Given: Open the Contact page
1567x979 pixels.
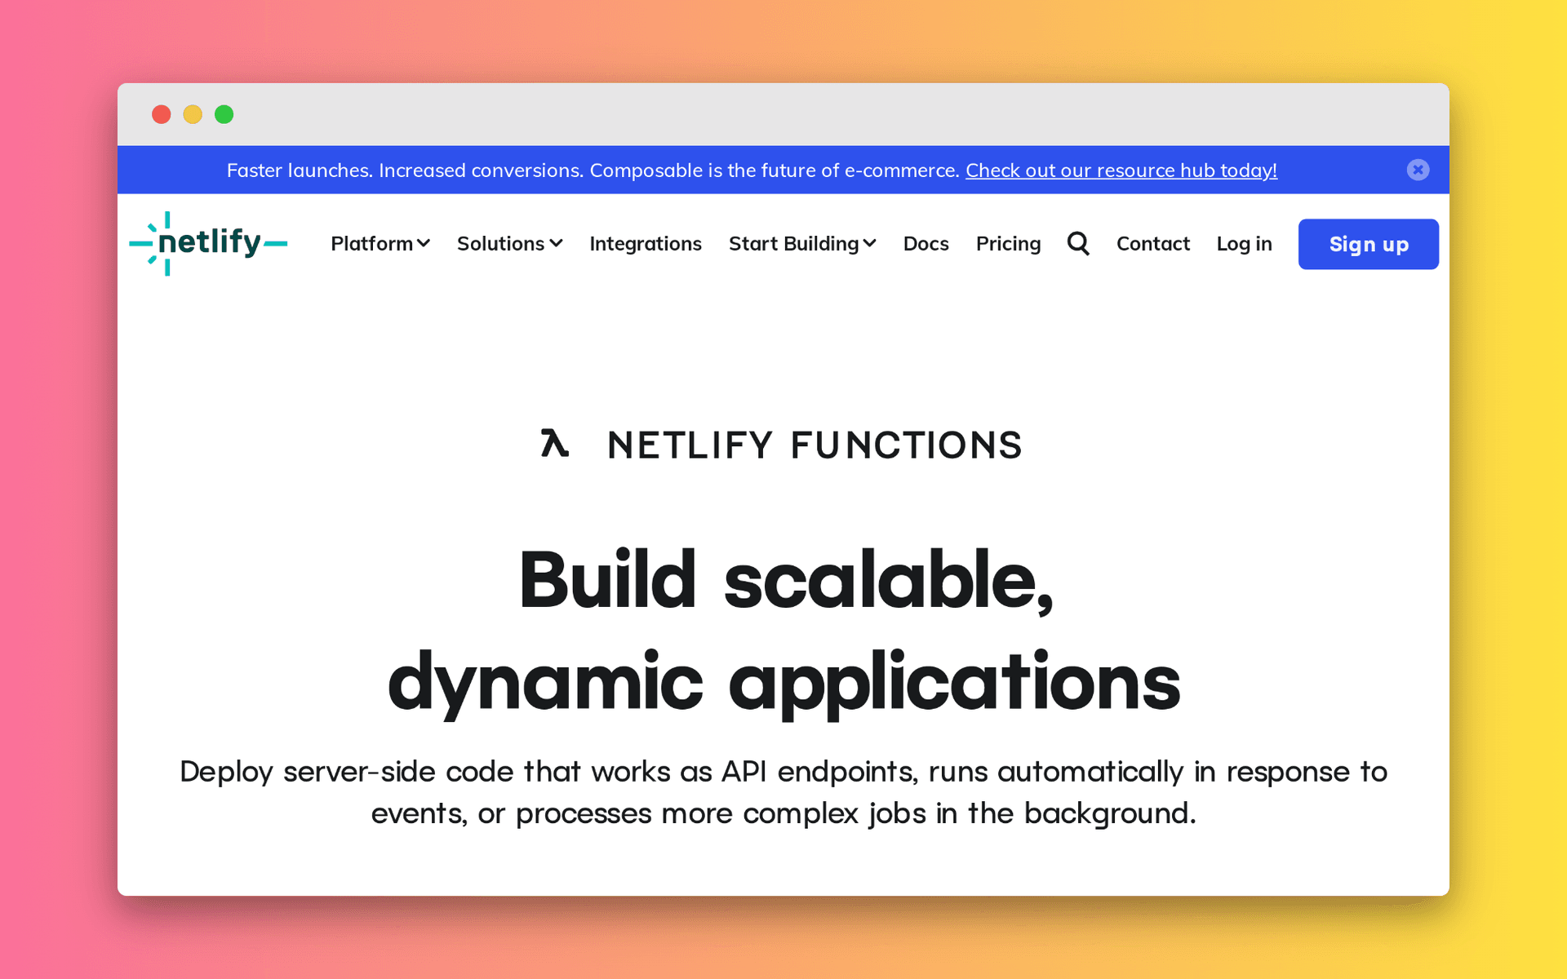Looking at the screenshot, I should click(x=1152, y=243).
